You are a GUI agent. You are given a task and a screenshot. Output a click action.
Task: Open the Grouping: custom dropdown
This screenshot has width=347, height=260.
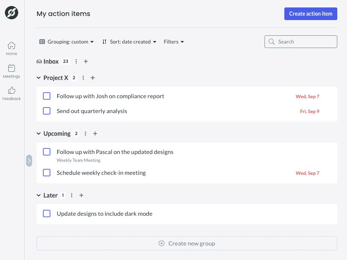tap(66, 42)
